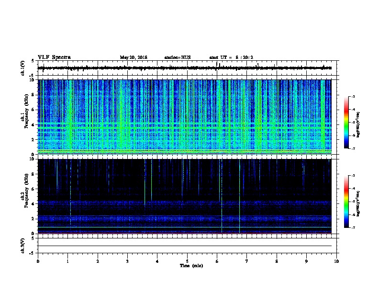Viewport: 379px width, 293px height.
Task: Click time axis tick label "5"
Action: click(187, 261)
